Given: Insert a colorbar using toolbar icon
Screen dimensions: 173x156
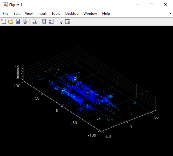Looking at the screenshot, I should pyautogui.click(x=44, y=21).
